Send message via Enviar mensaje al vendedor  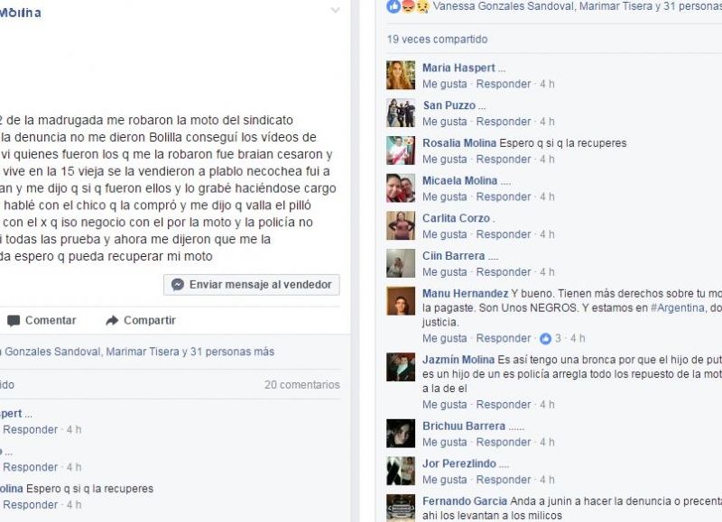pyautogui.click(x=252, y=285)
